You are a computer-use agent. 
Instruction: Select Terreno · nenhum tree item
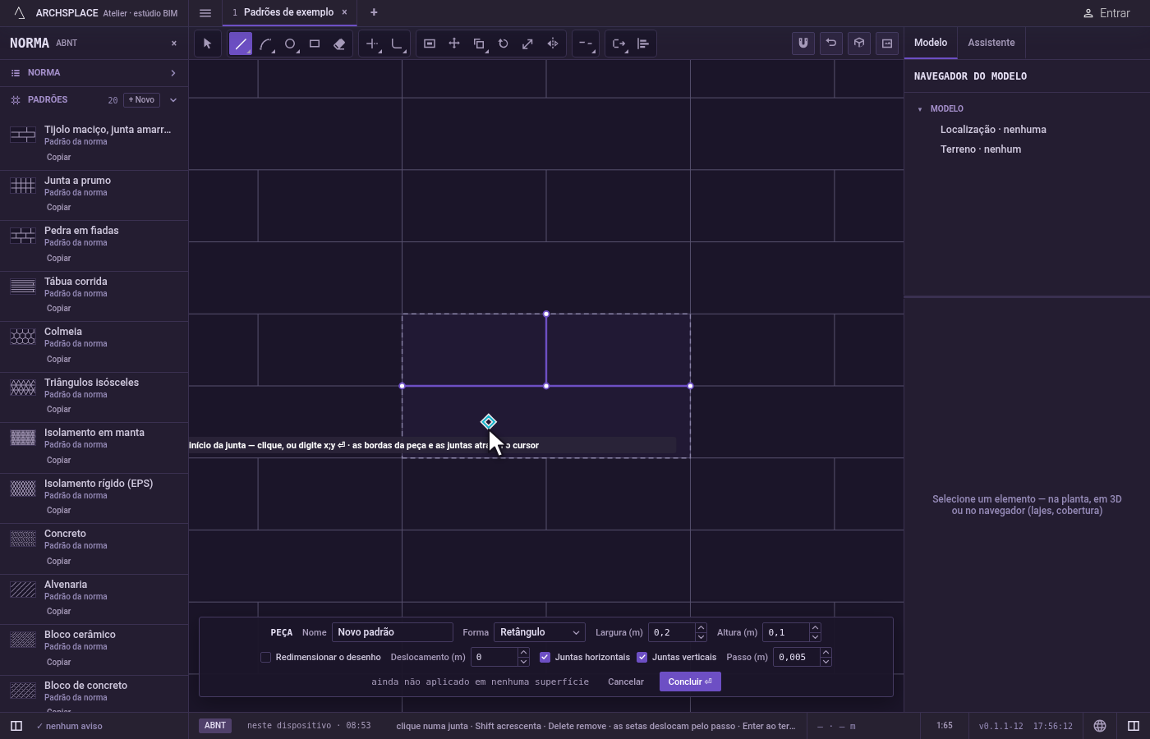click(981, 149)
